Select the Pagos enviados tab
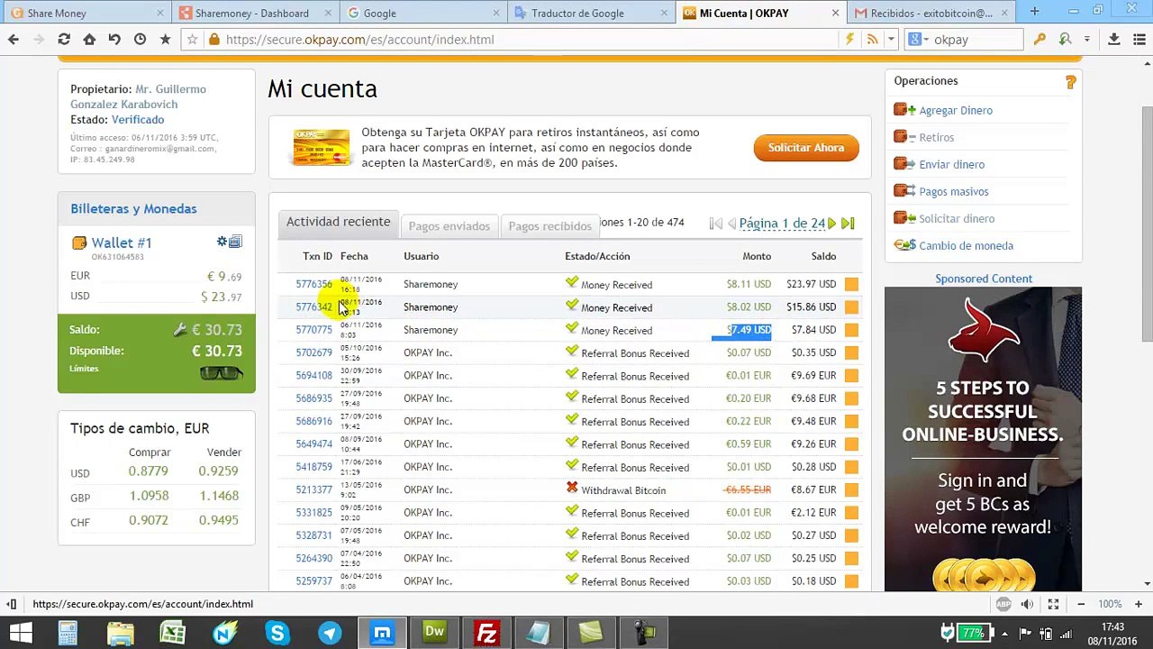 [x=449, y=226]
